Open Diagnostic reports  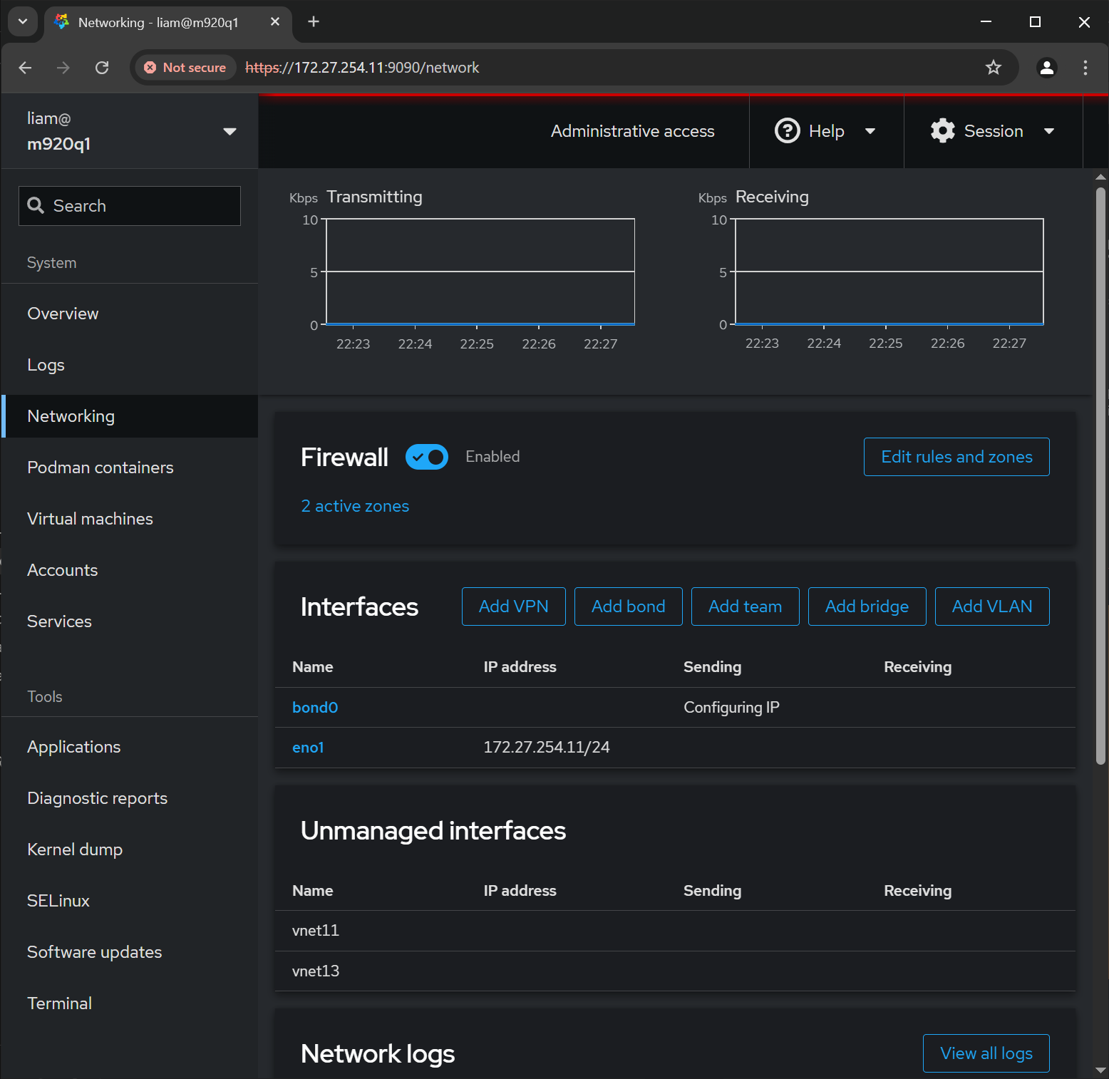click(x=130, y=798)
